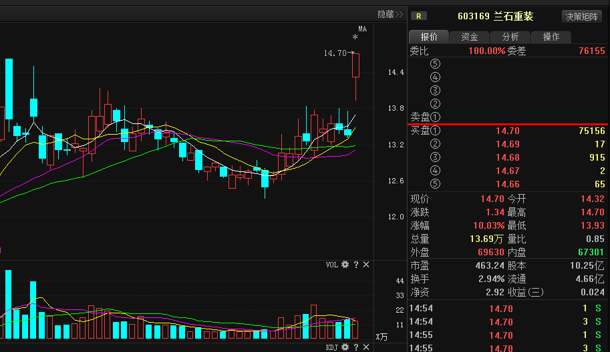
Task: Select the MA indicator label on chart
Action: click(x=362, y=29)
